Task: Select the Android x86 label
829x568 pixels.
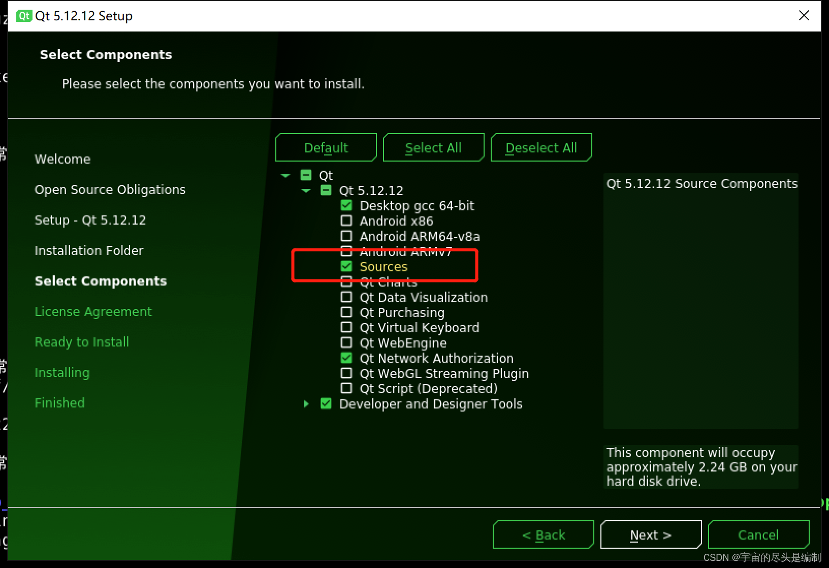Action: tap(396, 221)
